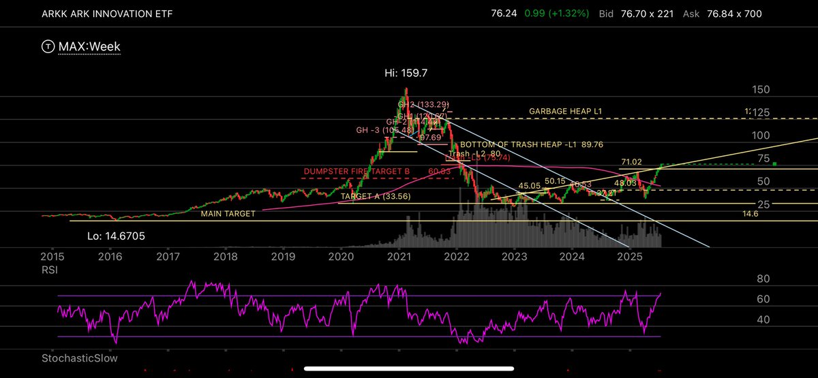The image size is (818, 378).
Task: Tap the daily change 0.99 (+1.32%)
Action: click(x=556, y=14)
